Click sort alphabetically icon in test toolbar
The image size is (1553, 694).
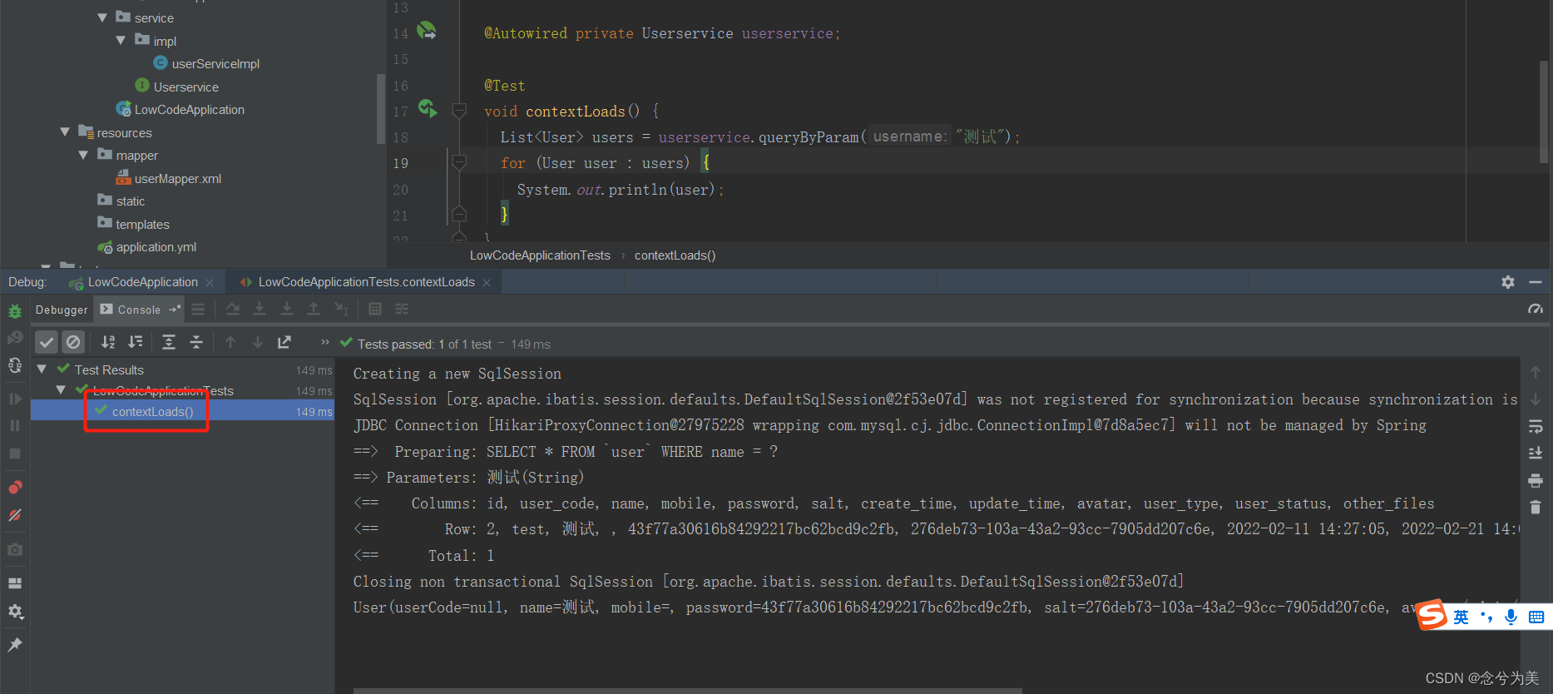click(x=108, y=342)
